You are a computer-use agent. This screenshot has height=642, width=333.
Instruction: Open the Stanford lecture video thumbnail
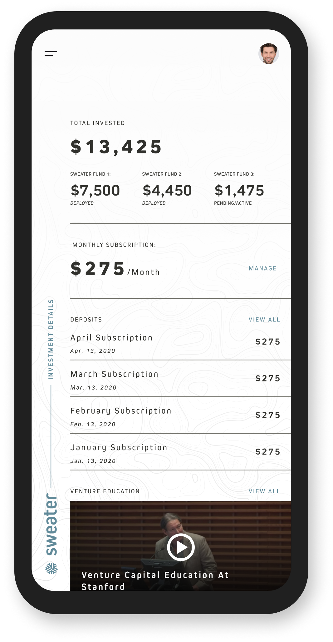pos(180,546)
